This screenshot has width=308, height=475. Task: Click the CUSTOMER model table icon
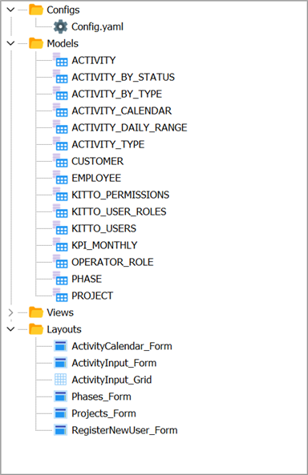(60, 161)
